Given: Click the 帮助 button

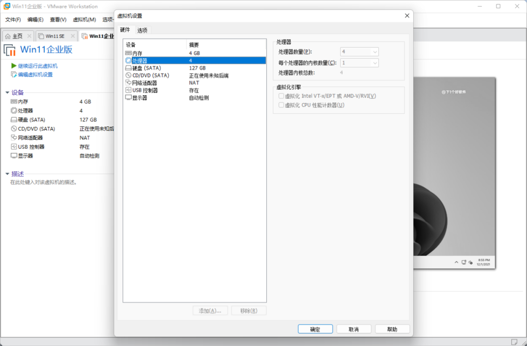Looking at the screenshot, I should 392,329.
